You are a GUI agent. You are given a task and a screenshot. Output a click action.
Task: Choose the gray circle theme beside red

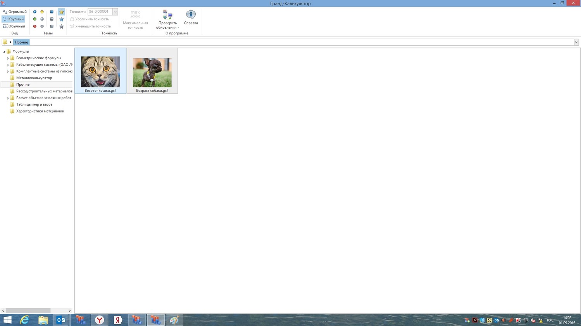coord(42,26)
